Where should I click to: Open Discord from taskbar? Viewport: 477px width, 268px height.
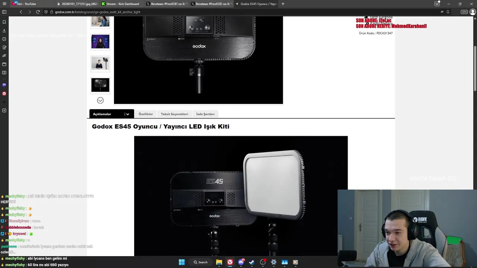point(241,262)
